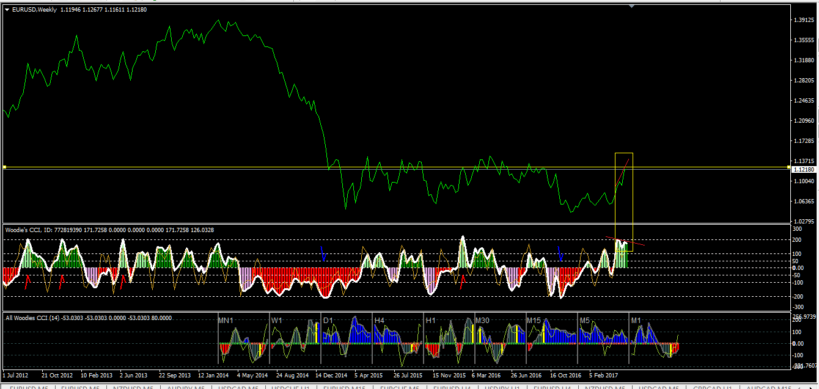Click the 1.39125 price axis value
819x389 pixels.
[x=804, y=20]
